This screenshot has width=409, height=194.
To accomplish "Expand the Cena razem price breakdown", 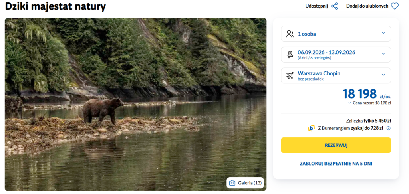I will pos(350,103).
